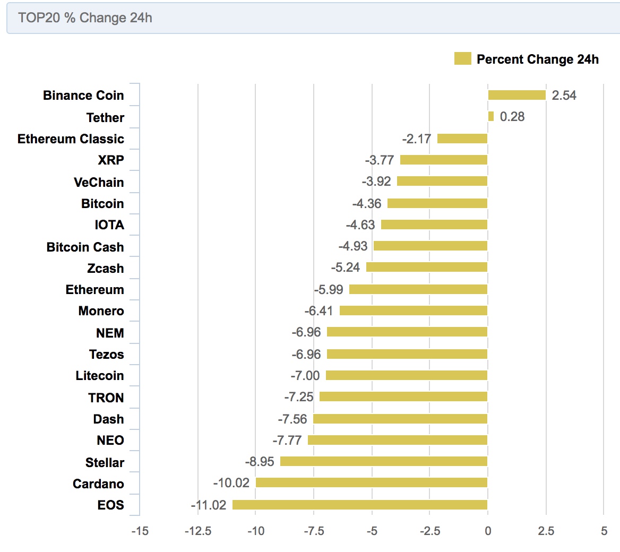Click the Litecoin bar at -7.00

[407, 375]
